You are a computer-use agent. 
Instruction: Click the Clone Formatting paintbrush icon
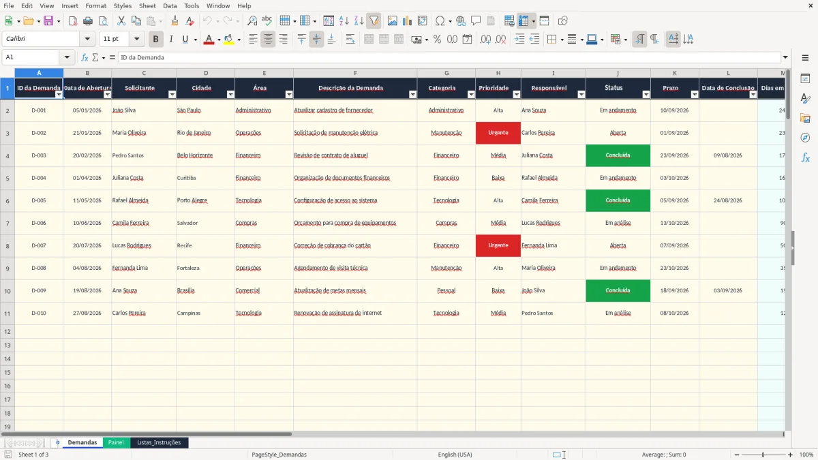pyautogui.click(x=175, y=21)
